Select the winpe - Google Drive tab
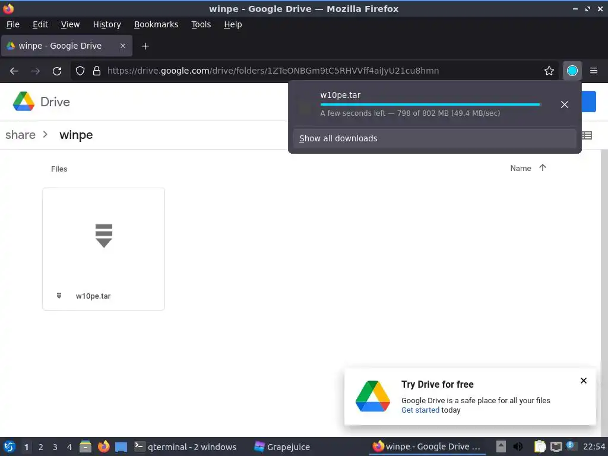Screen dimensions: 608x456 [66, 46]
